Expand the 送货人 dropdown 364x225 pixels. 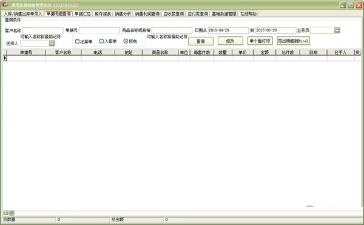52,44
